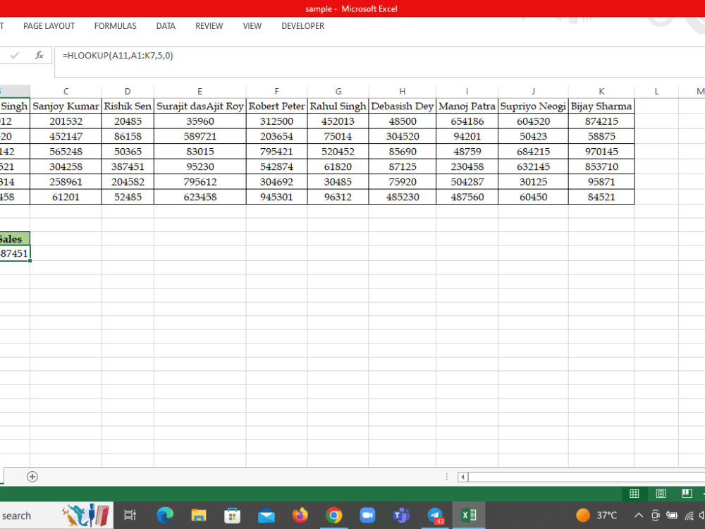The image size is (705, 529).
Task: Launch Google Chrome from taskbar
Action: pos(333,515)
